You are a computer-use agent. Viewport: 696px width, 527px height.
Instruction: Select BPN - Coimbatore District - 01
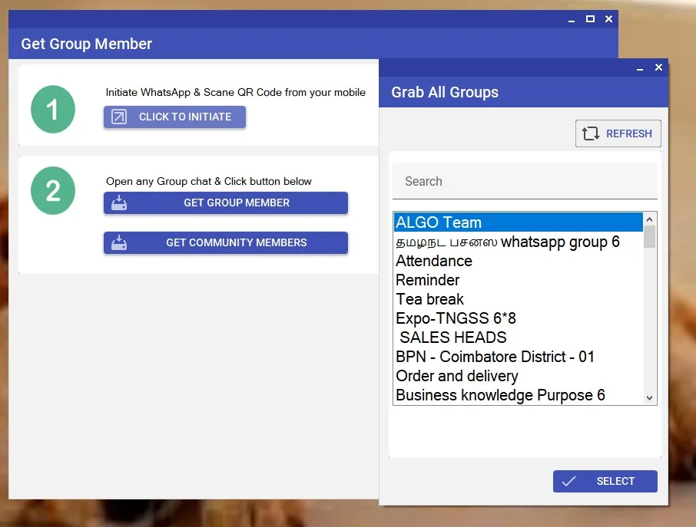tap(495, 357)
